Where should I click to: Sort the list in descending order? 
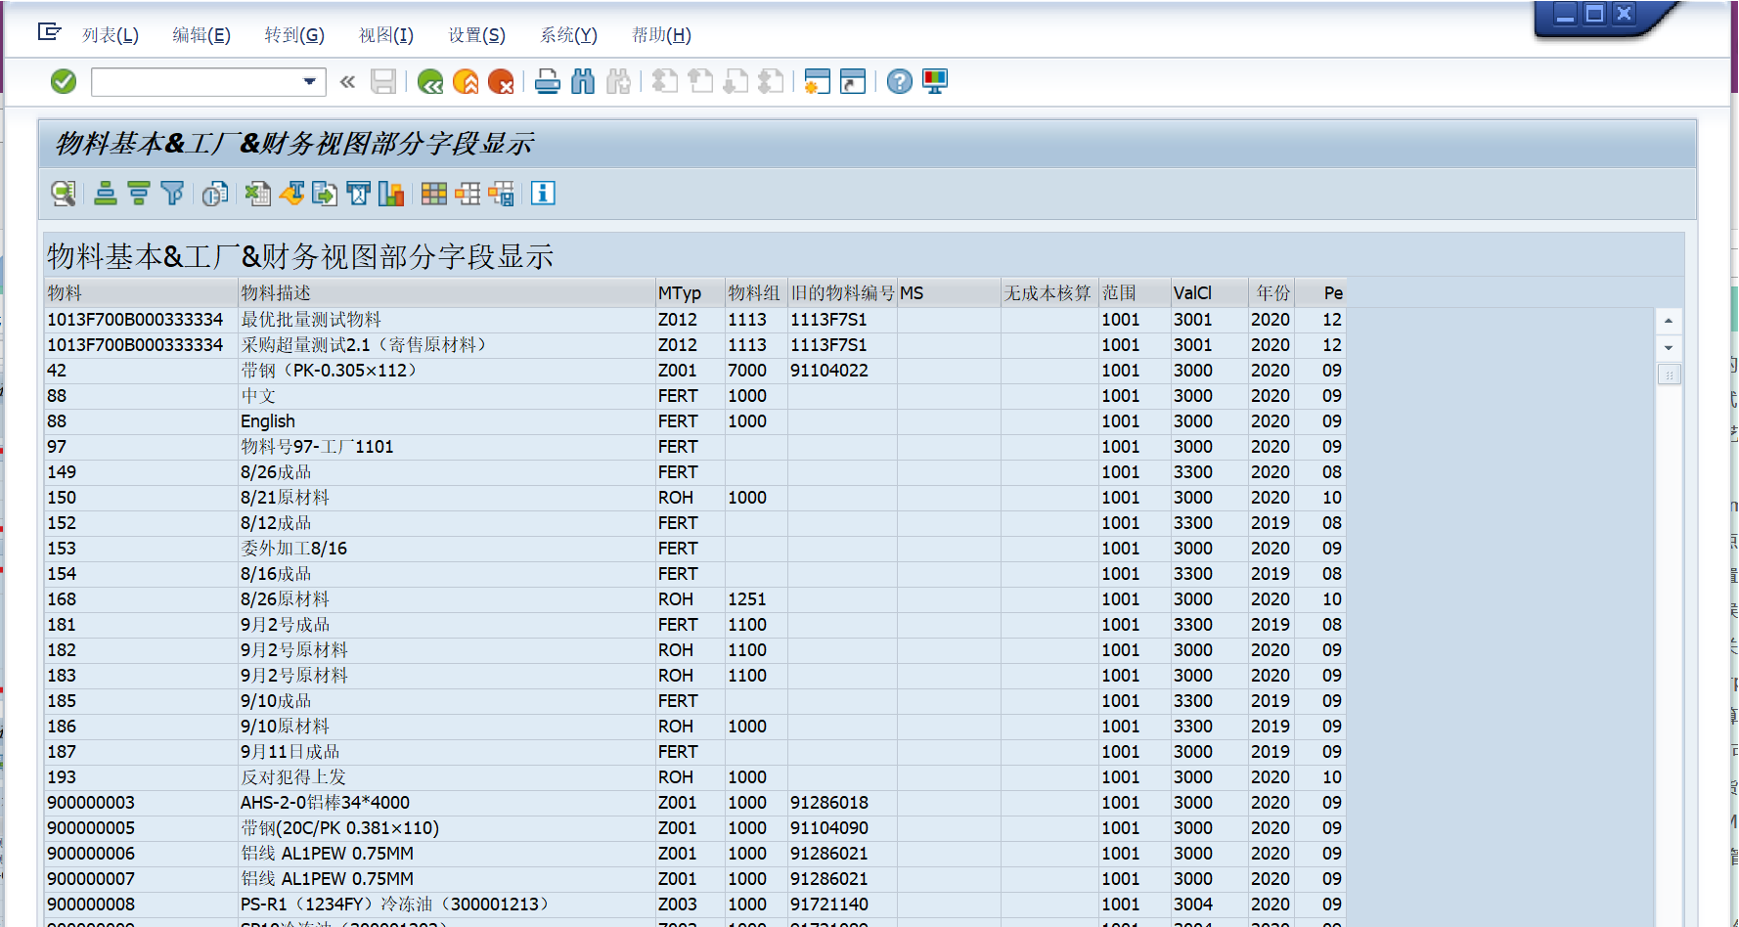[x=138, y=194]
